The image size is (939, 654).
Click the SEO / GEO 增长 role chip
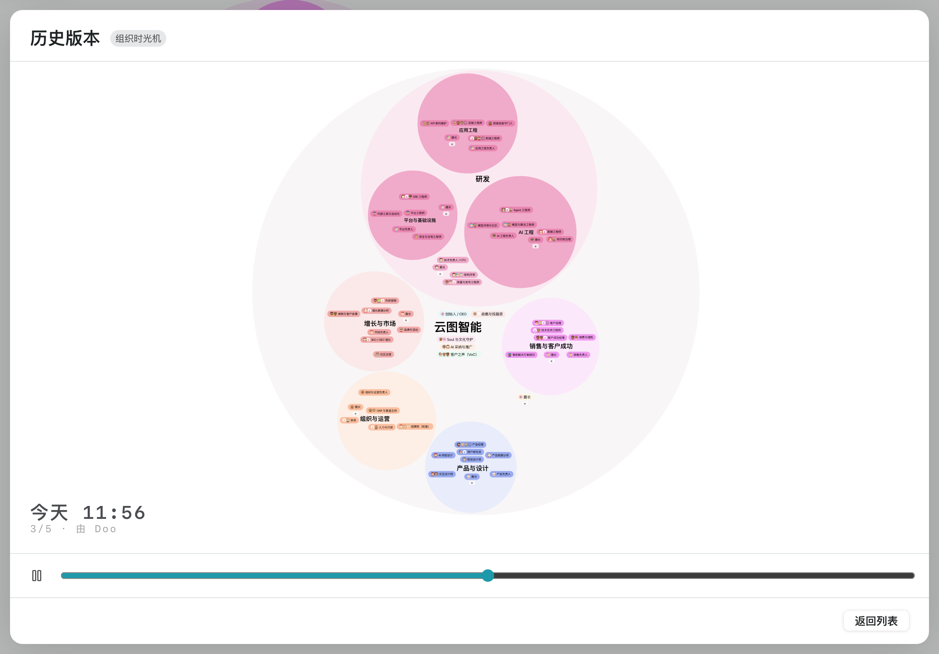coord(377,340)
